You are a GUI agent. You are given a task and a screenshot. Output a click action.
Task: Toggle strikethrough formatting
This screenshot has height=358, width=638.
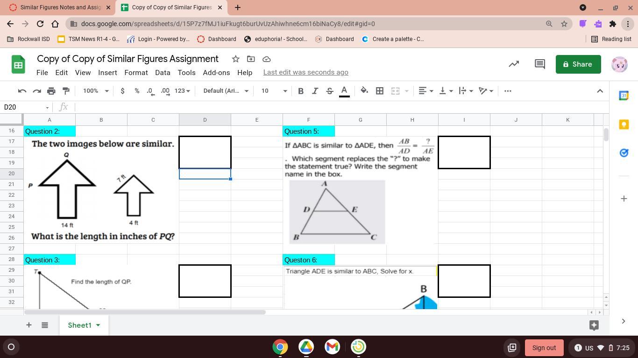click(x=330, y=91)
